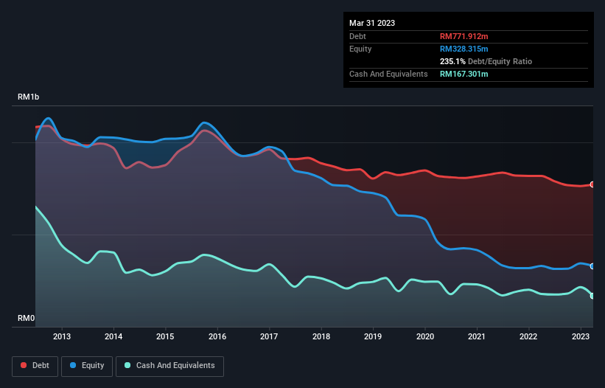Click the blue Equity endpoint marker
The height and width of the screenshot is (388, 605).
592,266
